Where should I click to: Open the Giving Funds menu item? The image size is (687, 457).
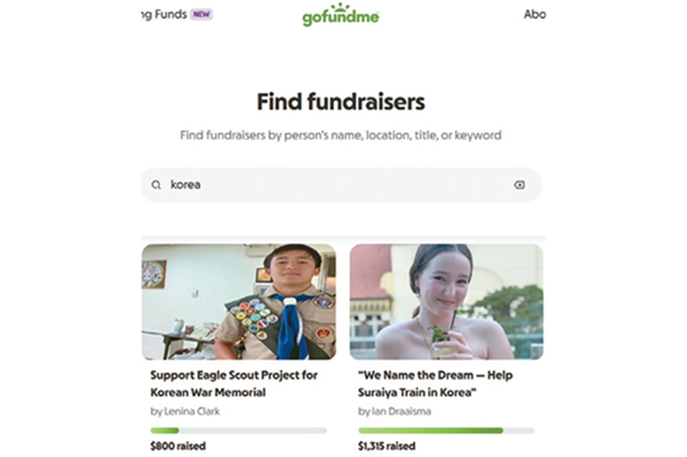tap(164, 15)
